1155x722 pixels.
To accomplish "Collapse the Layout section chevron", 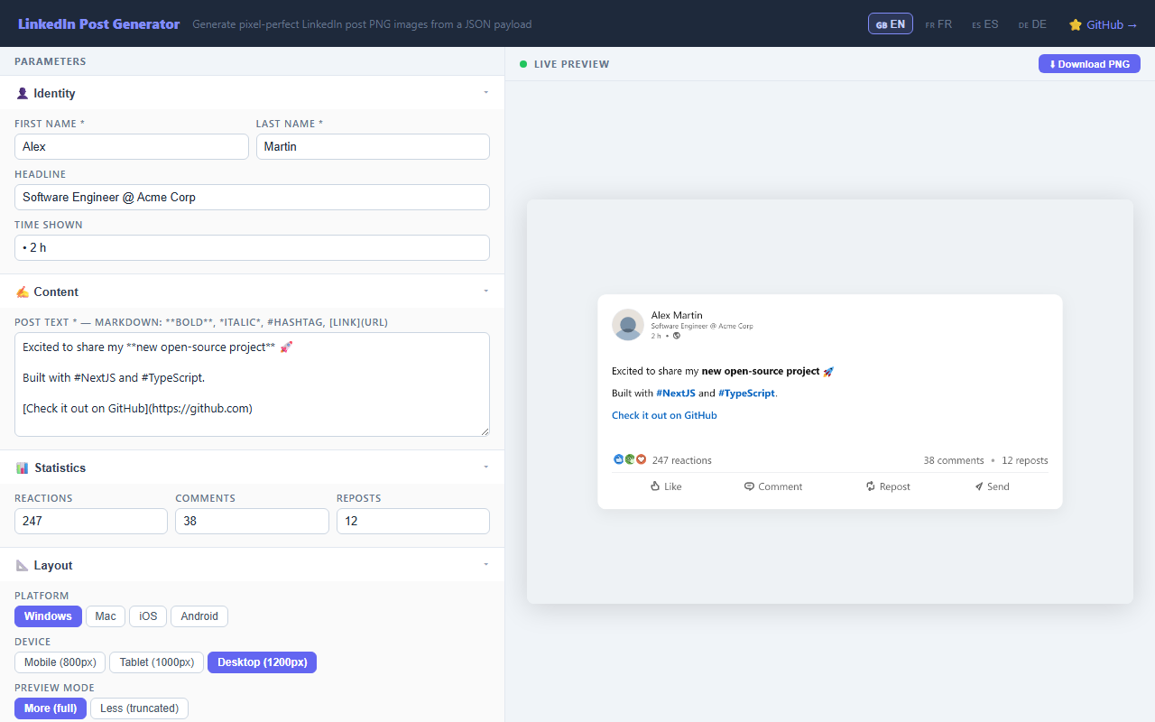I will point(485,565).
